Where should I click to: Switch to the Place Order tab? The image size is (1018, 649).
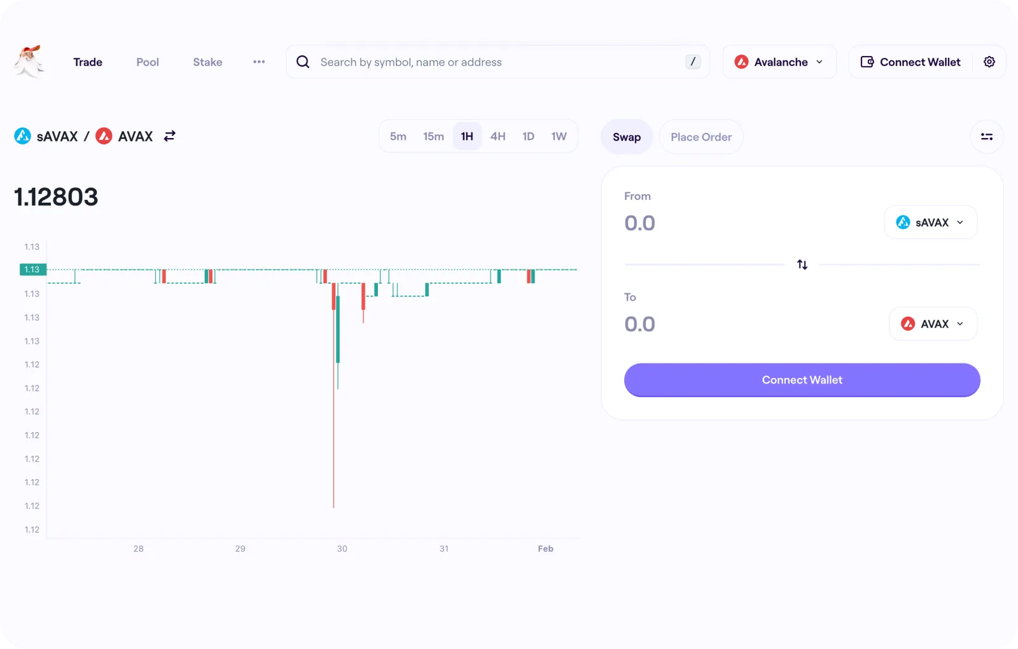pos(701,137)
